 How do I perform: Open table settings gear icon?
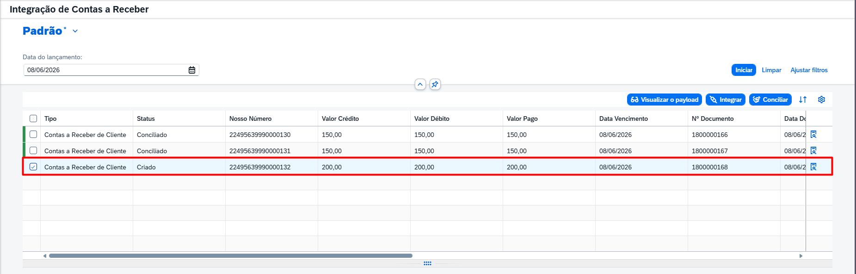[821, 100]
